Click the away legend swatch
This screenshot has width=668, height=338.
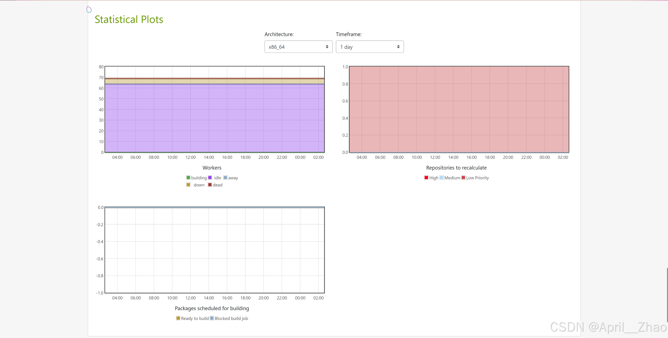pyautogui.click(x=225, y=178)
